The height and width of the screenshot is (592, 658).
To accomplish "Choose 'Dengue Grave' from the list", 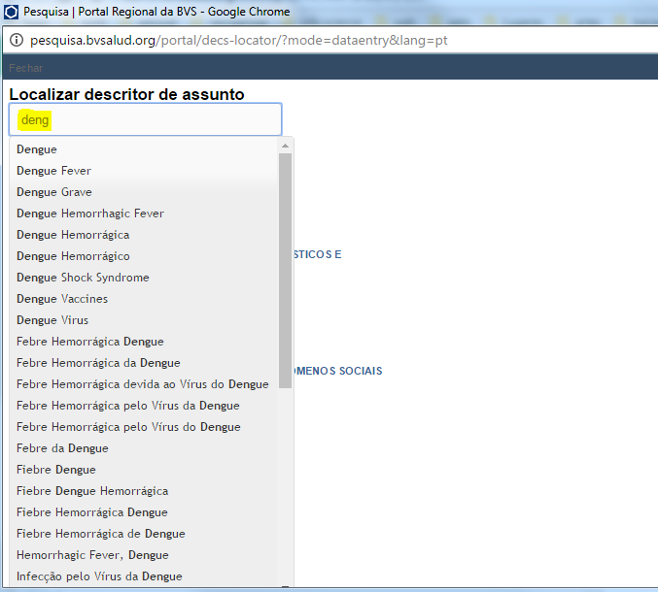I will pos(144,192).
